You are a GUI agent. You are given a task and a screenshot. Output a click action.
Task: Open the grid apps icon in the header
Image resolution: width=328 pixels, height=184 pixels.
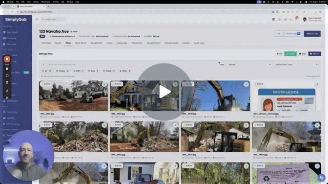click(285, 19)
